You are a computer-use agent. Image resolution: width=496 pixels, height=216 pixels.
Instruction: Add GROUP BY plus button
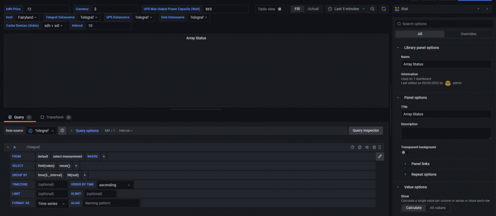[x=84, y=175]
